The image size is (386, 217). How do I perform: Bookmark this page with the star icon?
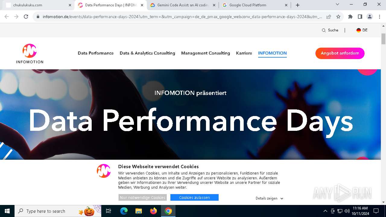click(x=338, y=17)
